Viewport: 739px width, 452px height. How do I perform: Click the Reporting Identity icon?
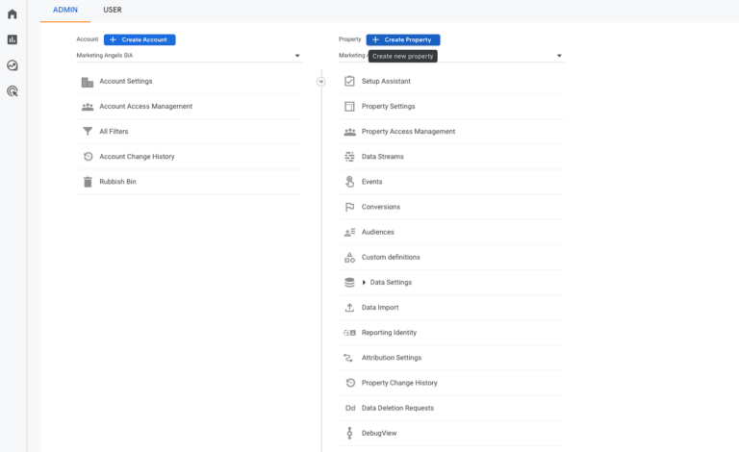click(x=349, y=333)
